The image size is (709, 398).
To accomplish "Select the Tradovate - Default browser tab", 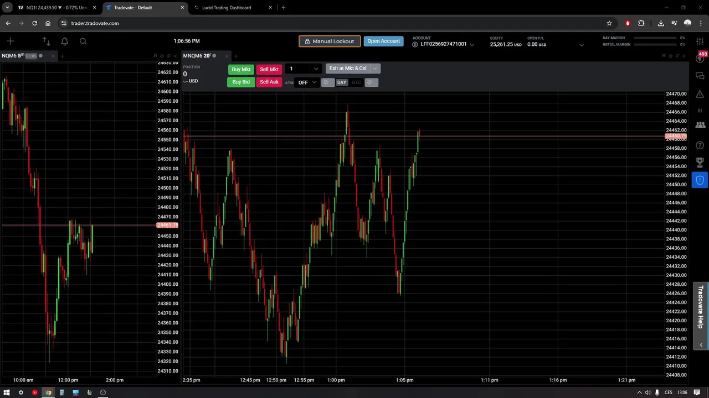I will click(144, 8).
